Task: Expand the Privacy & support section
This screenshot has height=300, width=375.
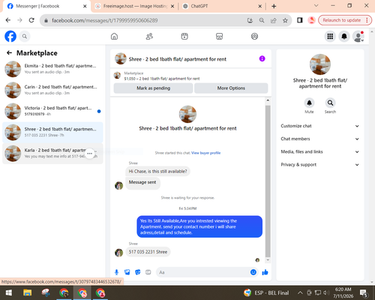Action: coord(320,165)
